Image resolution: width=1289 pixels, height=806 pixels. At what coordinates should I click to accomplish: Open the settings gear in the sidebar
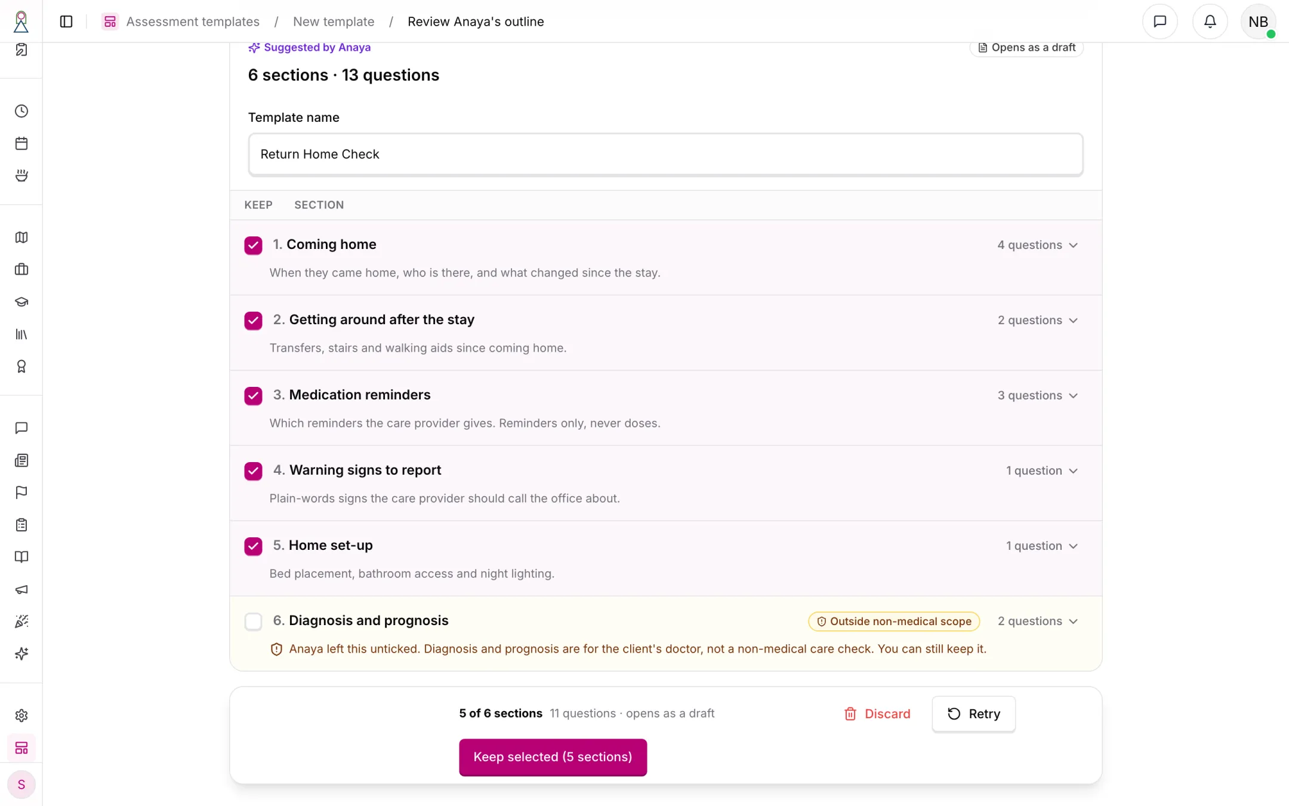pyautogui.click(x=21, y=716)
